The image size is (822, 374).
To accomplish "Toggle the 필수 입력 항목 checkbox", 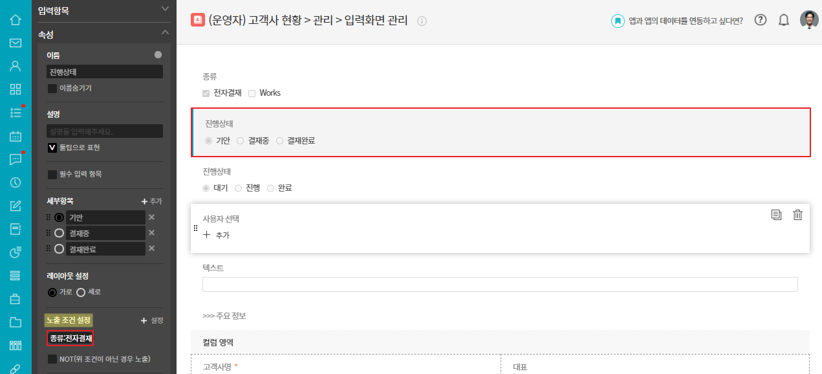I will [x=52, y=174].
